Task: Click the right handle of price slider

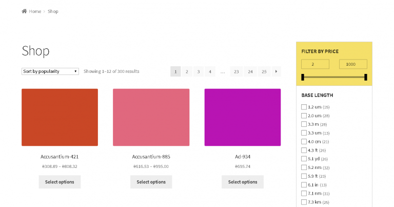Action: point(366,77)
